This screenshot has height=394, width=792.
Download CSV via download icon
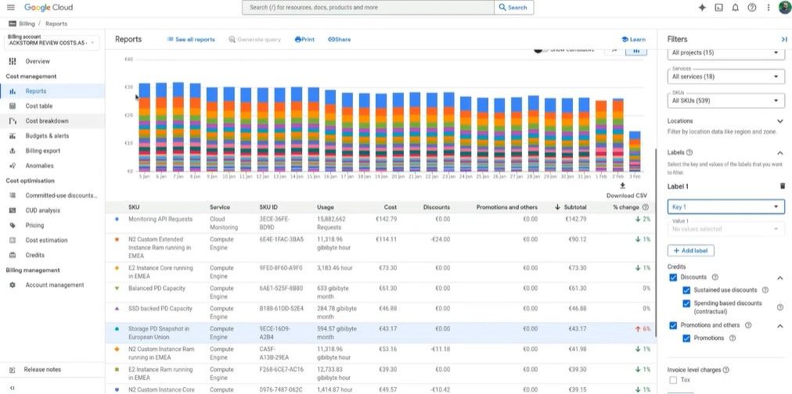pyautogui.click(x=622, y=185)
